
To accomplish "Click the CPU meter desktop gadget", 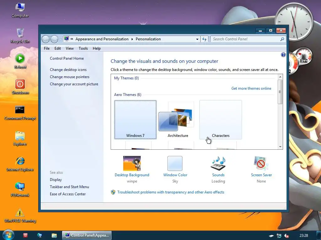I will (300, 60).
